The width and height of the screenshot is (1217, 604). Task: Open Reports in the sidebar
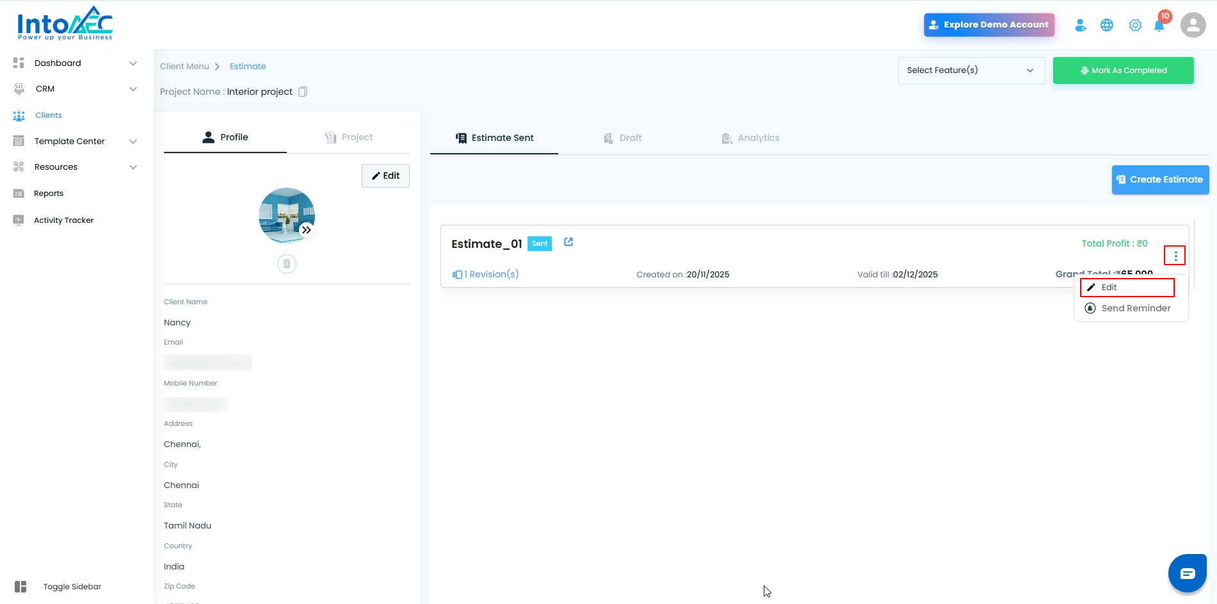tap(49, 193)
